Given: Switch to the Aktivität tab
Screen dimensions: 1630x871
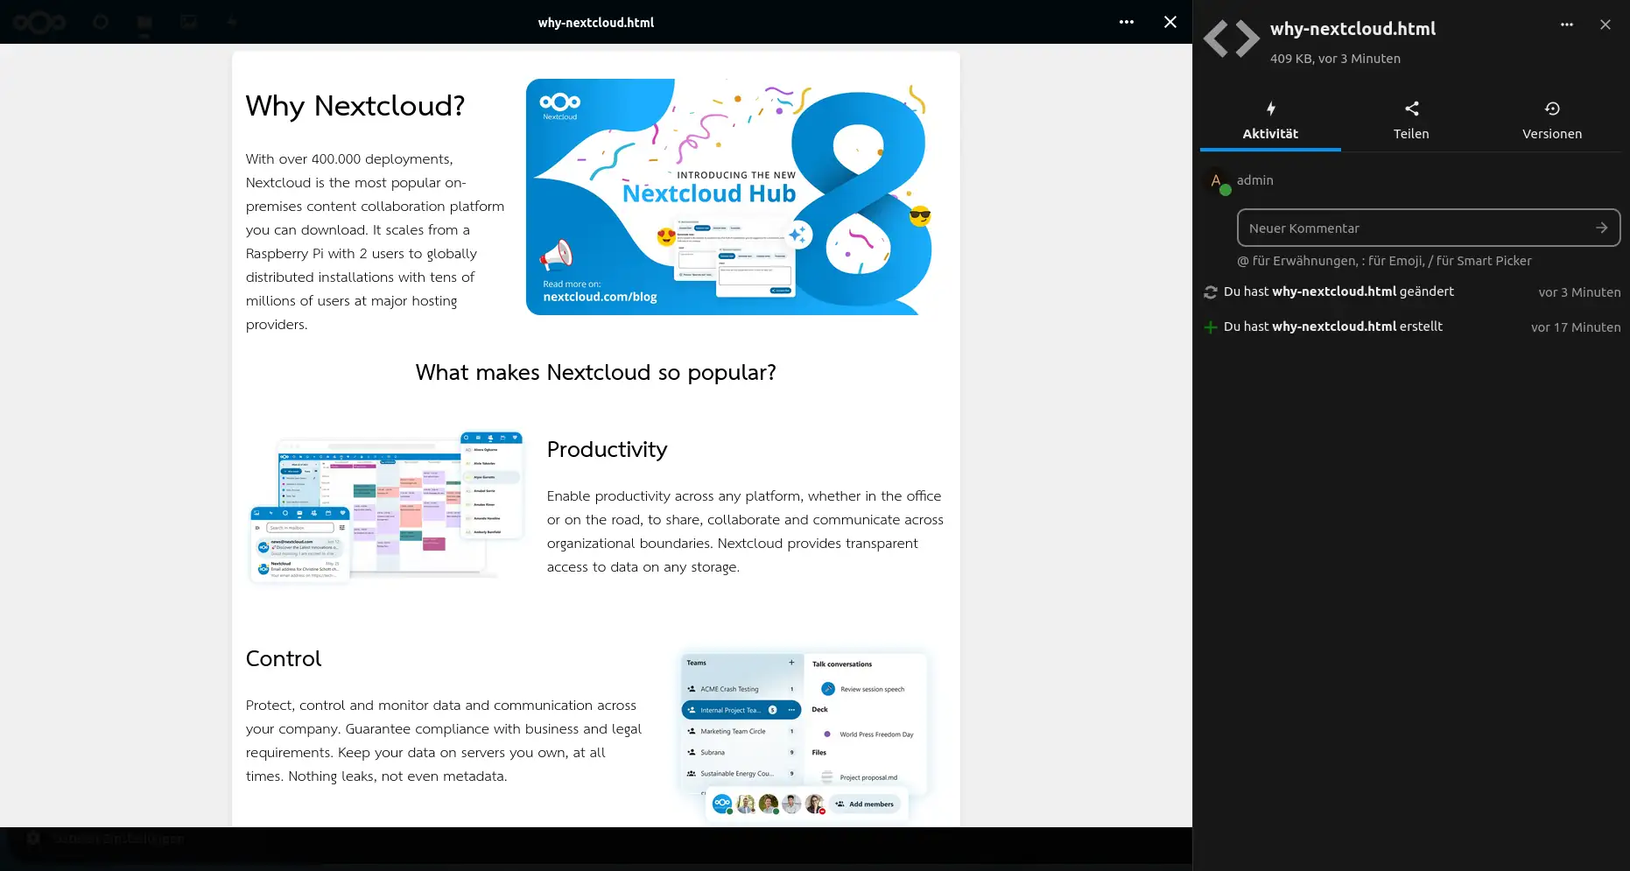Looking at the screenshot, I should coord(1270,121).
